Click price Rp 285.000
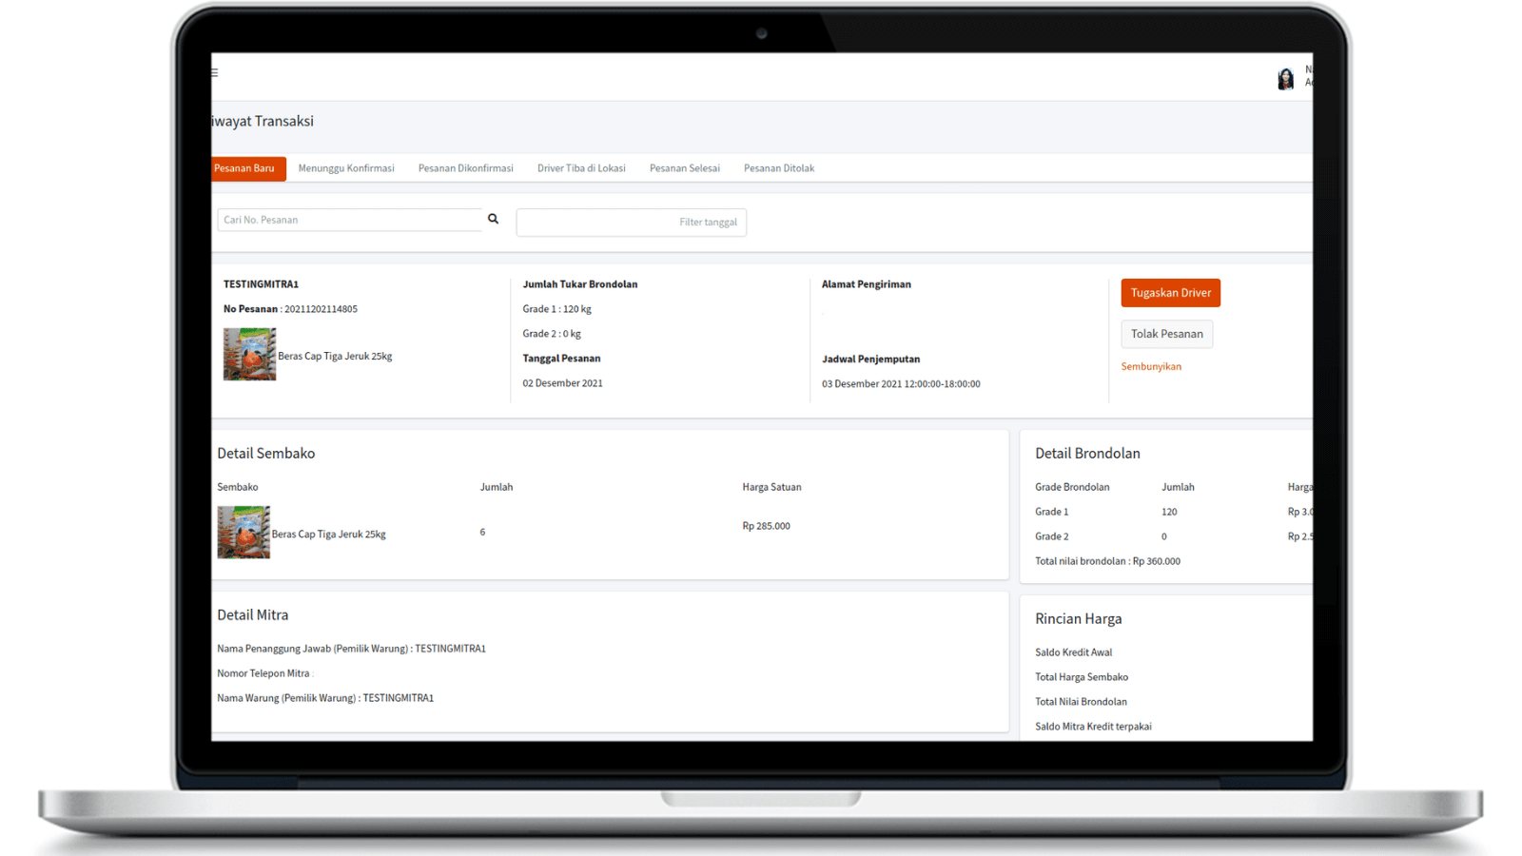 click(766, 526)
